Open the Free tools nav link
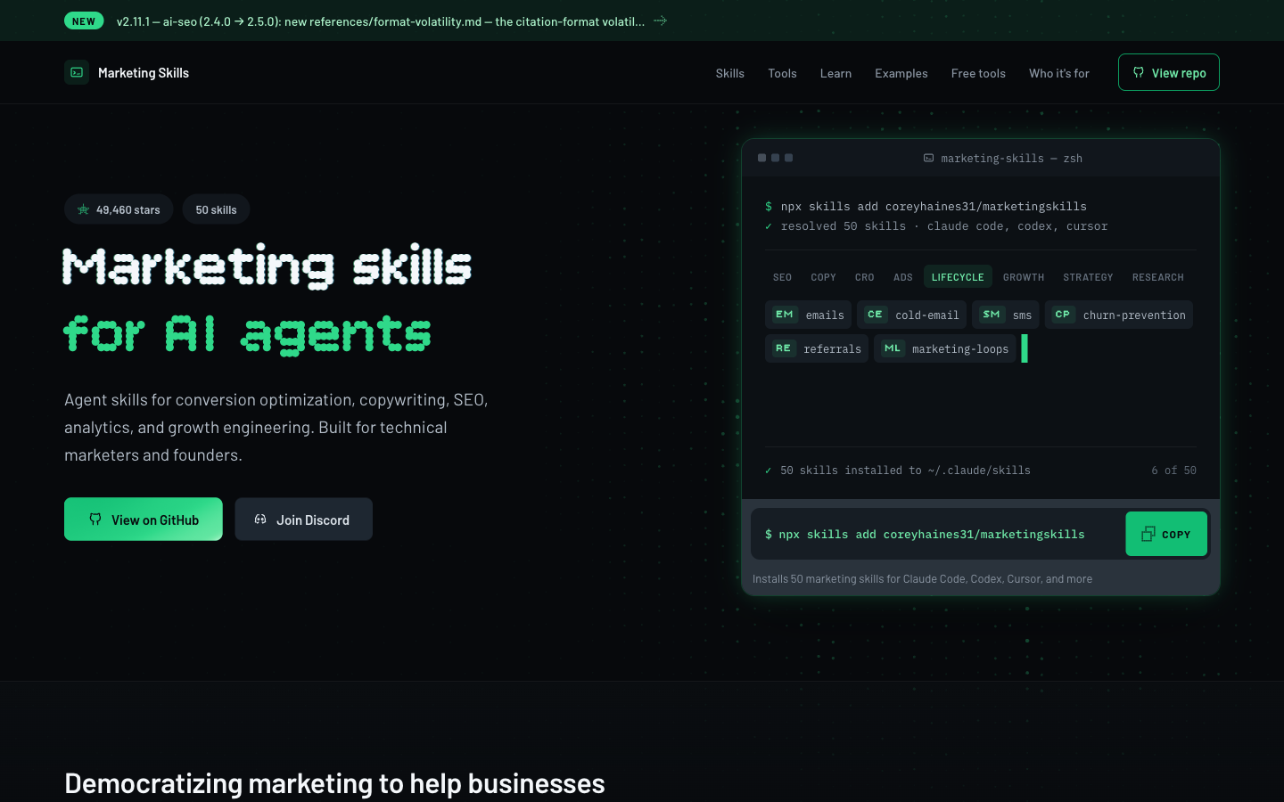1284x802 pixels. point(978,73)
